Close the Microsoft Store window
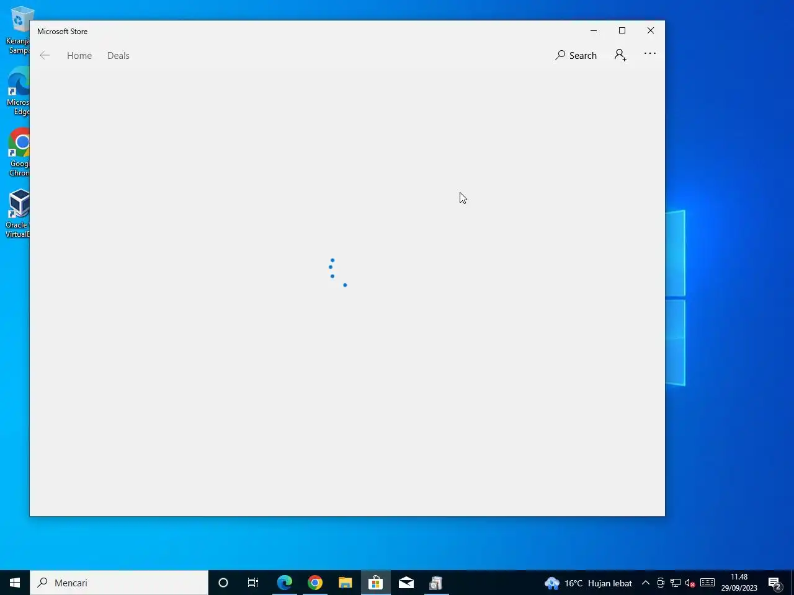 (x=651, y=30)
